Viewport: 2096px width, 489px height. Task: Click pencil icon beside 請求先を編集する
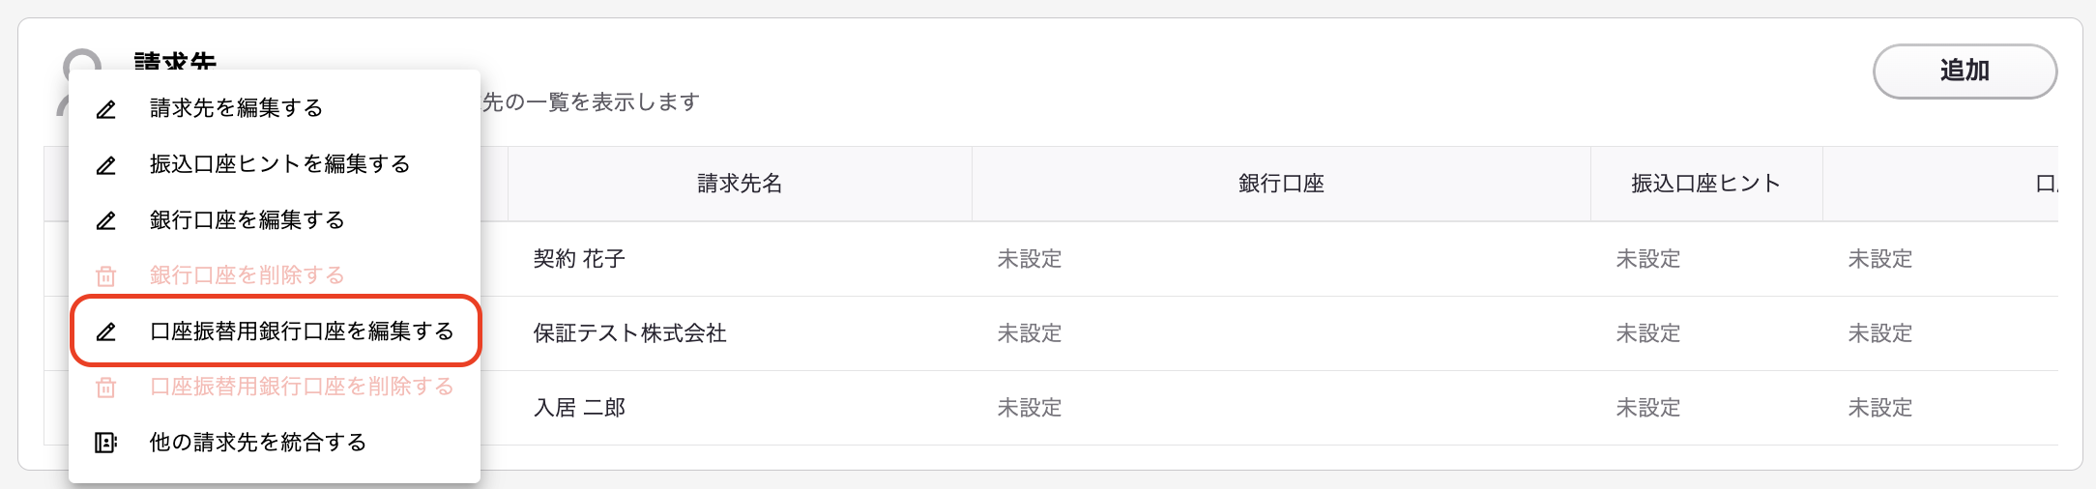pos(106,109)
